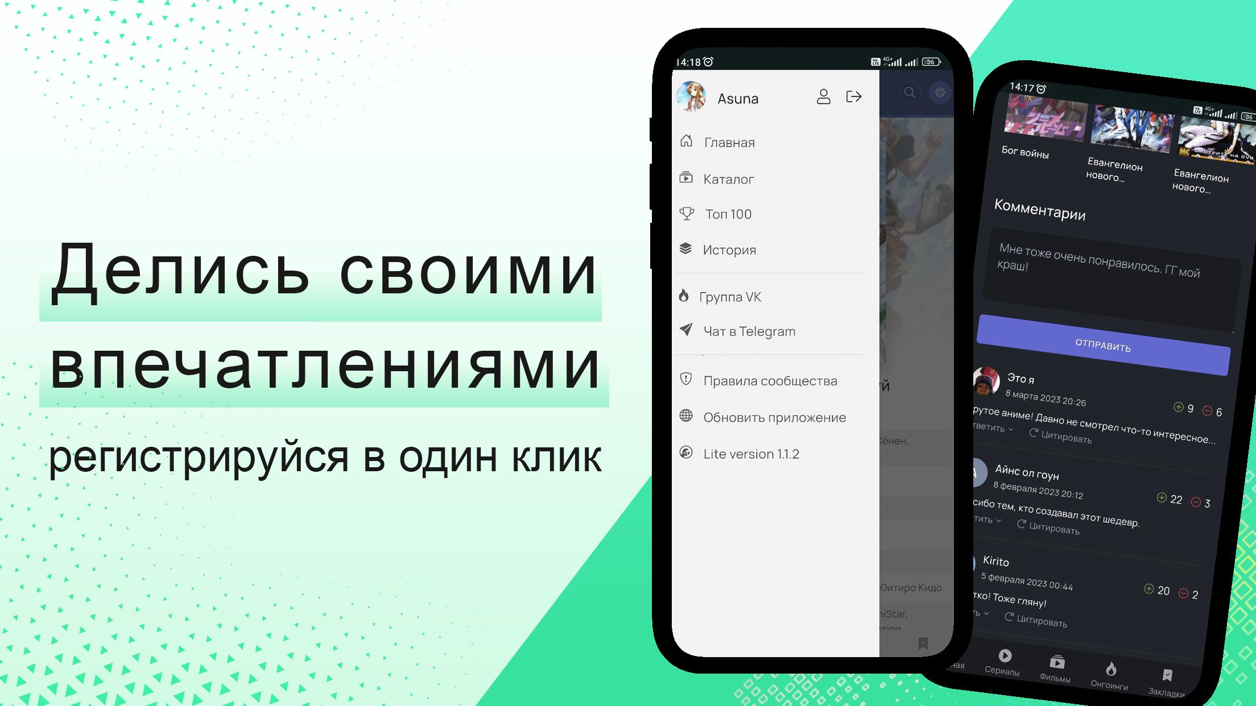Click Update Application option
The height and width of the screenshot is (706, 1256).
click(774, 417)
